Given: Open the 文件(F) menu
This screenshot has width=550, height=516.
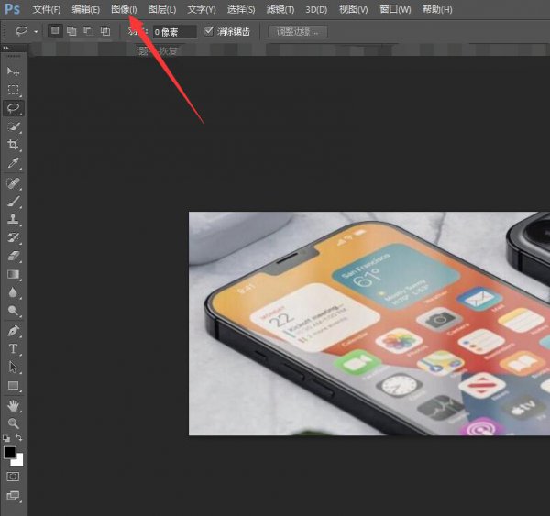Looking at the screenshot, I should click(x=47, y=9).
